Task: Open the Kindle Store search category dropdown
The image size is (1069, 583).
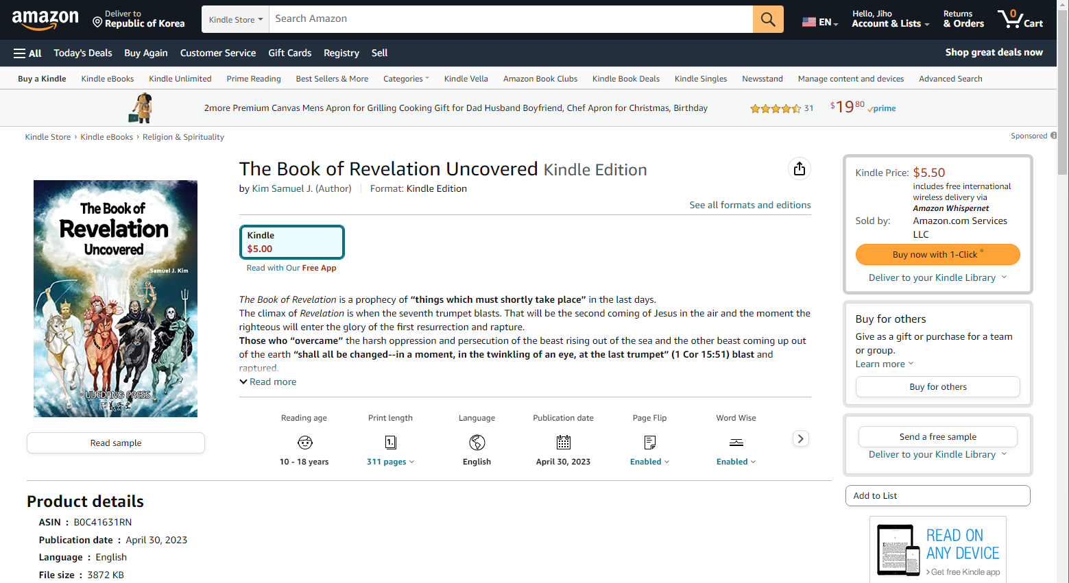Action: (x=235, y=19)
